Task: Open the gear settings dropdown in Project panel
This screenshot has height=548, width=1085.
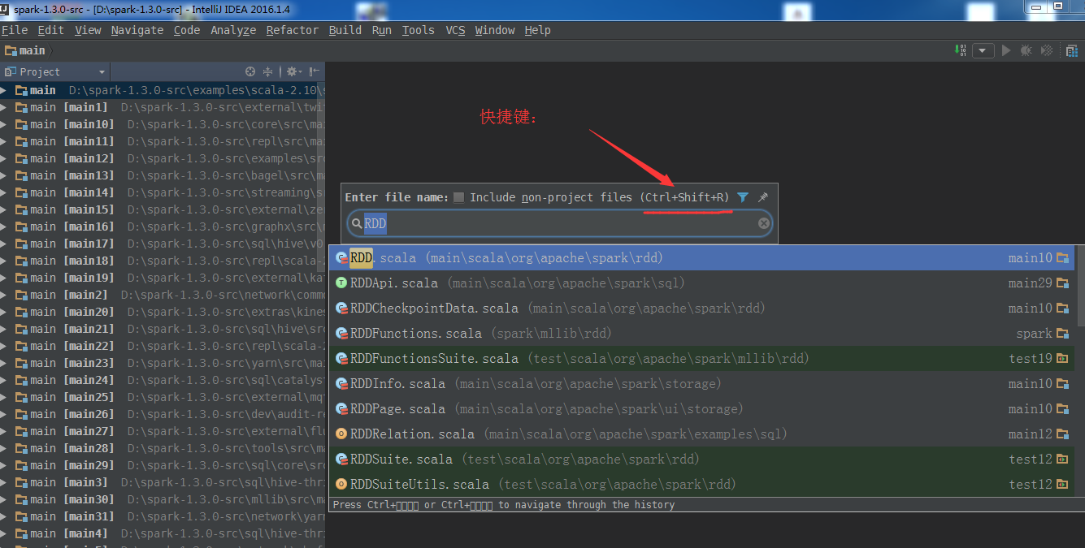Action: pyautogui.click(x=293, y=71)
